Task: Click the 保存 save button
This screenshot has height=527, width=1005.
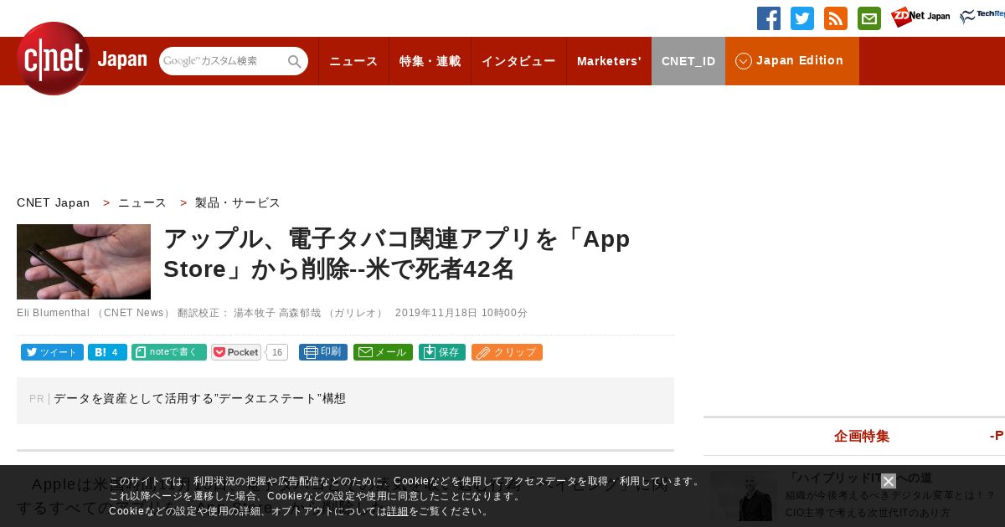Action: [442, 352]
